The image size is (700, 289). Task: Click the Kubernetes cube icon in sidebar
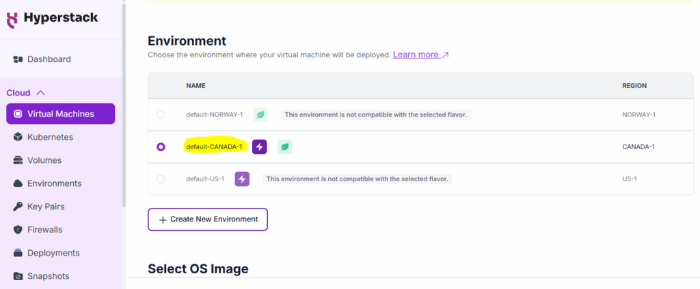[x=18, y=137]
